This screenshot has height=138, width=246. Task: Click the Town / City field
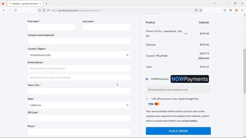tap(79, 91)
